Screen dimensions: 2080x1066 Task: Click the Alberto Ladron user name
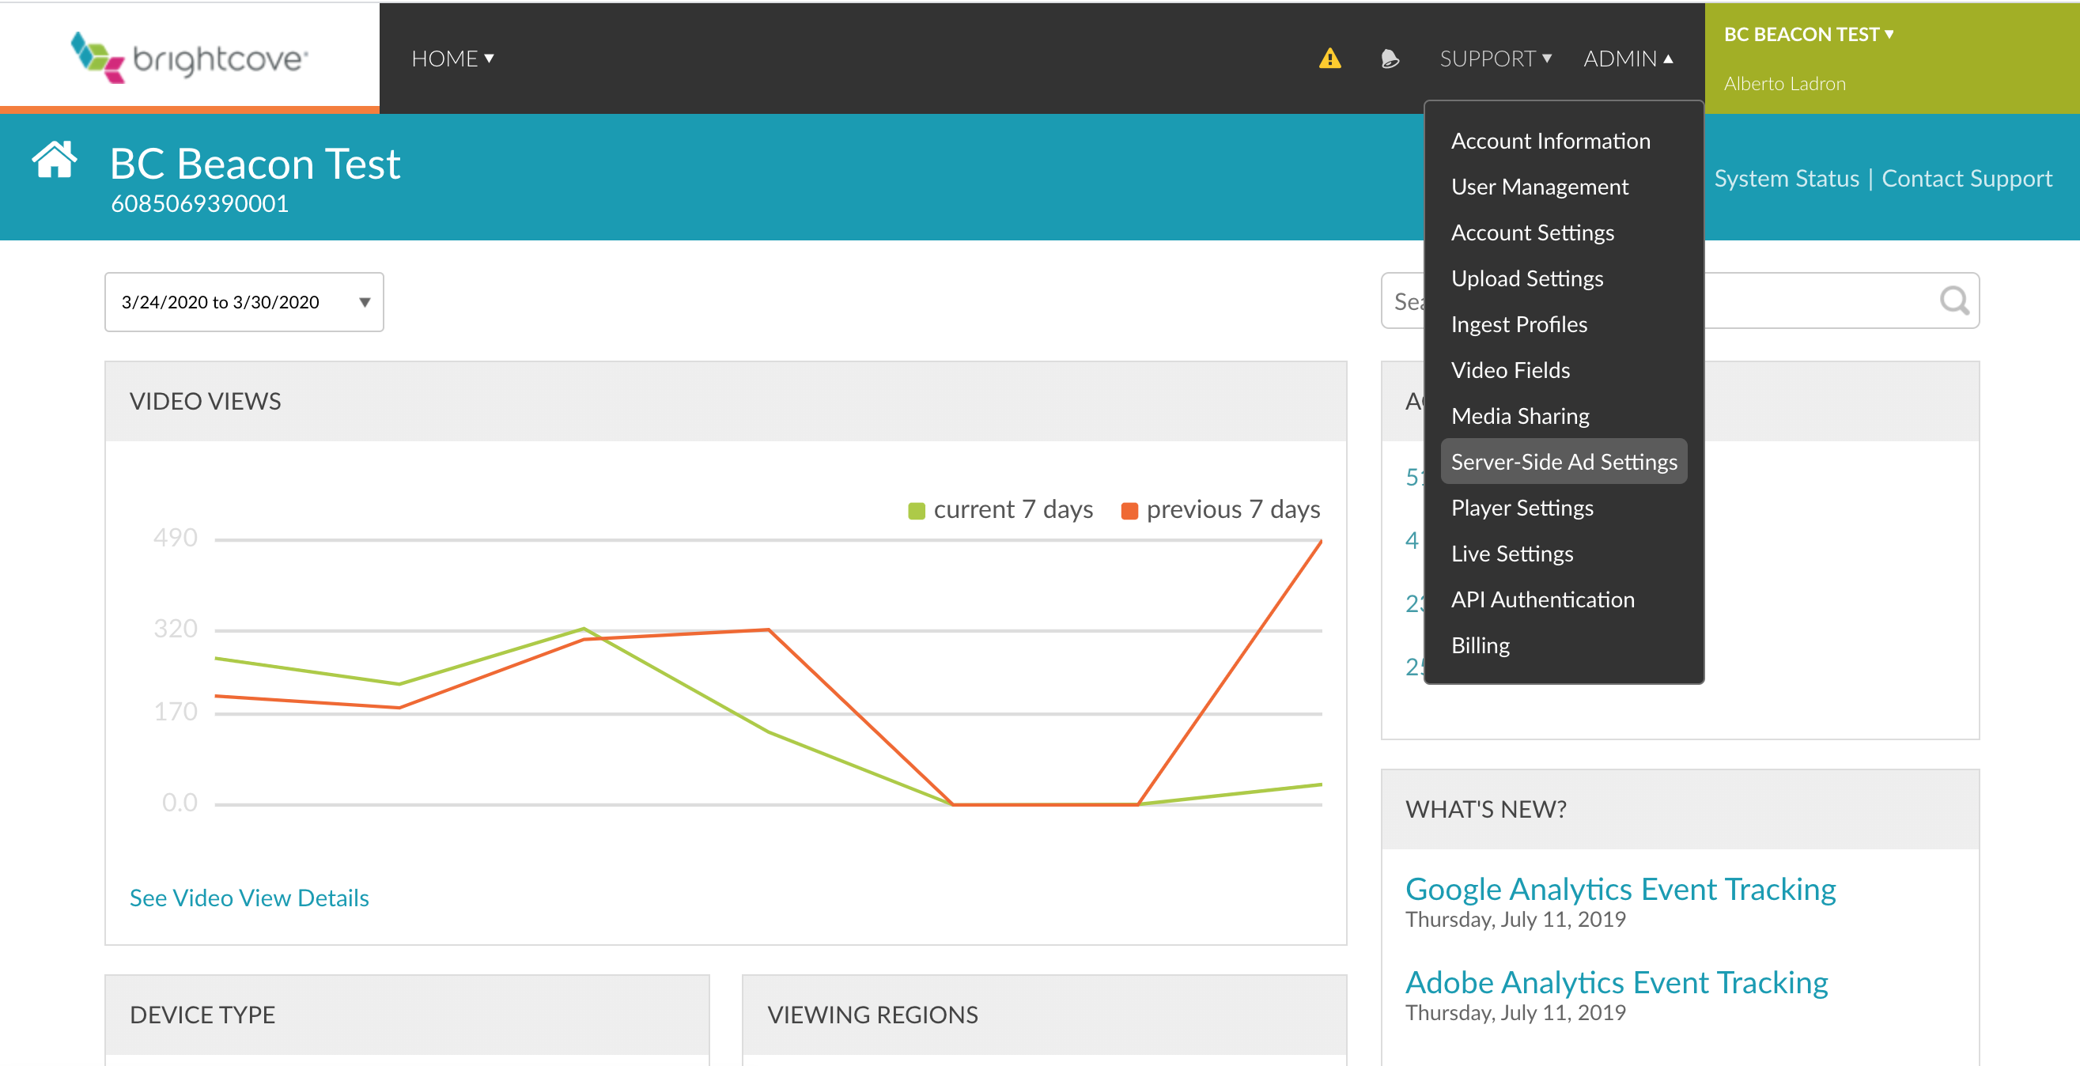1784,84
